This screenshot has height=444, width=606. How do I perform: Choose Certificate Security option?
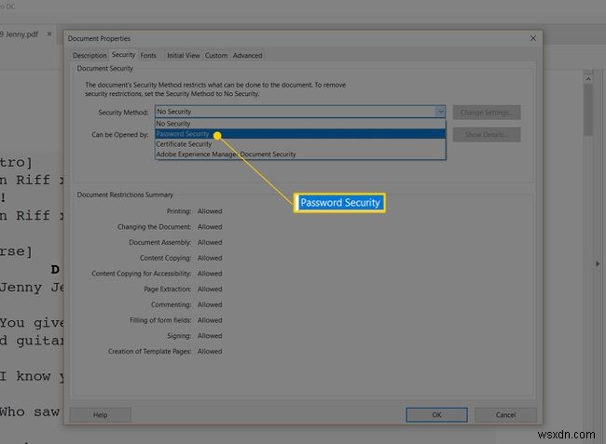(300, 144)
